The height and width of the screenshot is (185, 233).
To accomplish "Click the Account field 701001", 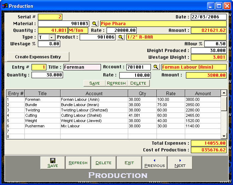I will [x=138, y=67].
